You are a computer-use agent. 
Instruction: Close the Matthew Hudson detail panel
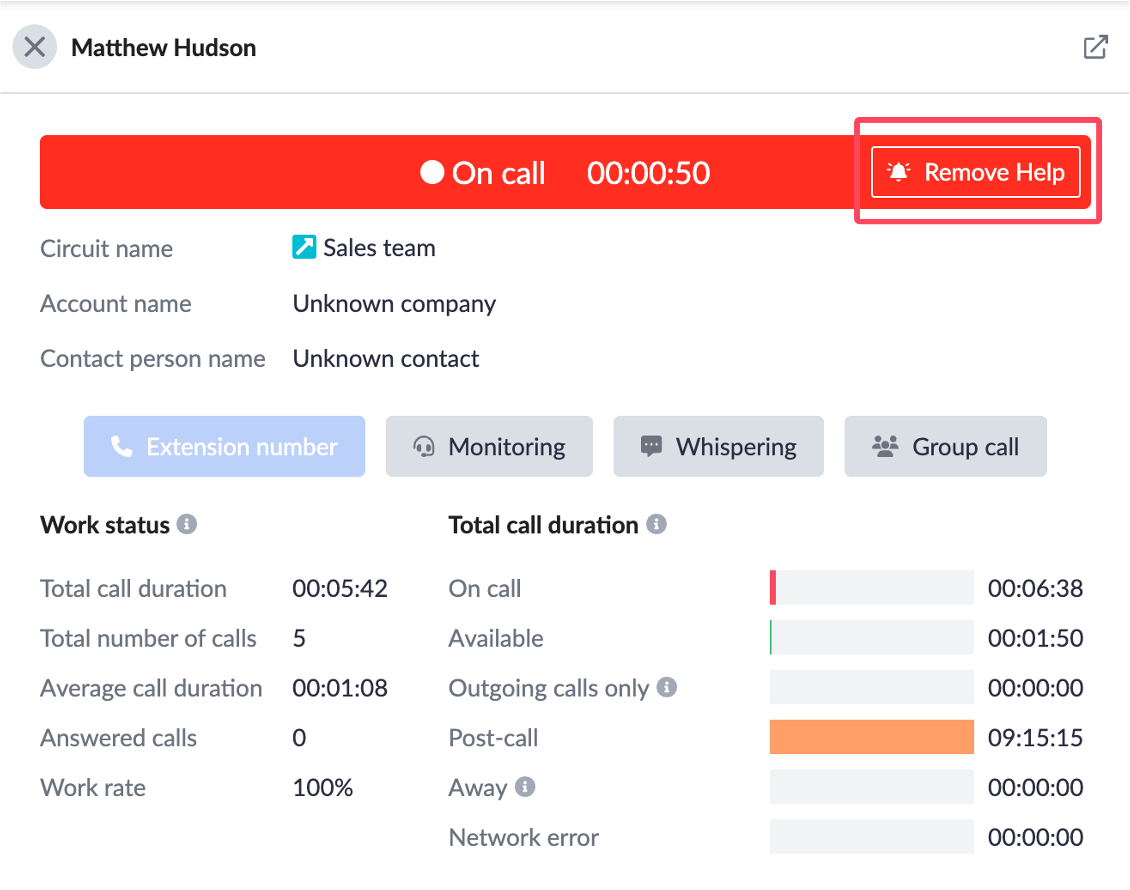[35, 47]
